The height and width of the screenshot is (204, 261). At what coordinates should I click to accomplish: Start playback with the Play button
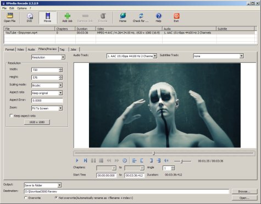click(x=77, y=161)
